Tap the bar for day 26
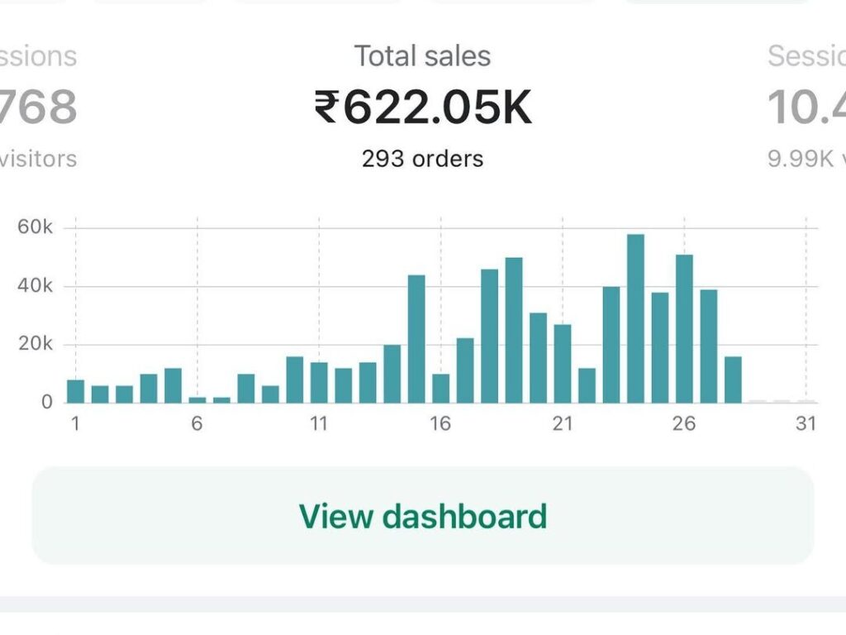Screen dimensions: 846x635 (684, 329)
